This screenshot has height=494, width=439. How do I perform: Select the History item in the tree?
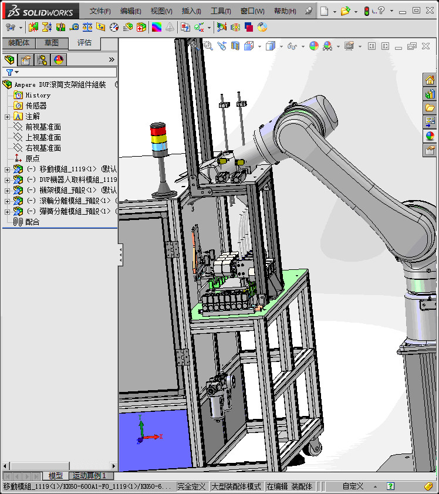(x=32, y=95)
